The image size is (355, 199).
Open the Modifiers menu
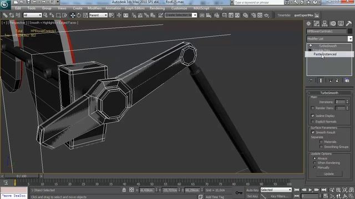(x=94, y=8)
